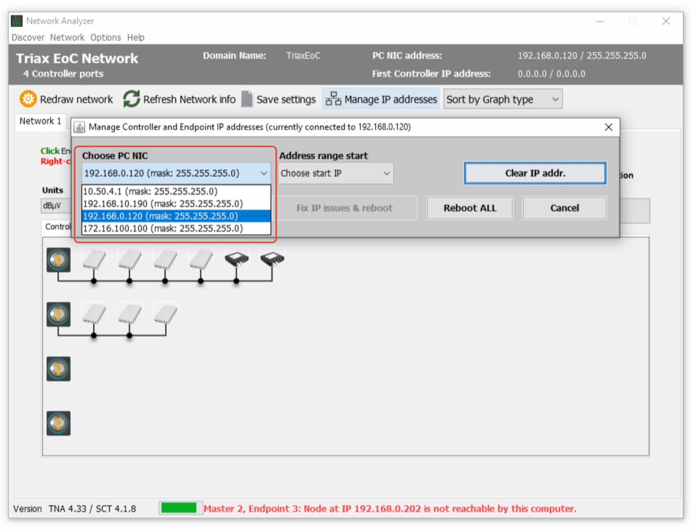Viewport: 696px width, 530px height.
Task: Select third white endpoint on top controller row
Action: 165,259
